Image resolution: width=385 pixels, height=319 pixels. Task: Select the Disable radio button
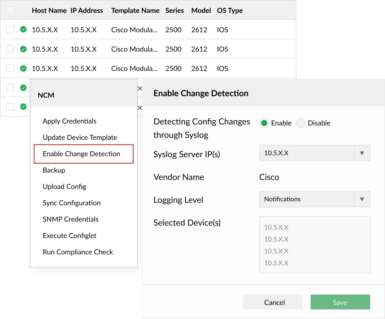[x=301, y=123]
